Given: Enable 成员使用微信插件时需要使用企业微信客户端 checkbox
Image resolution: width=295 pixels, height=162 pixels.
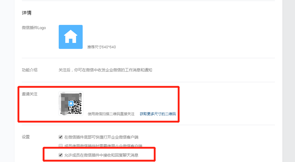Looking at the screenshot, I should (x=60, y=145).
